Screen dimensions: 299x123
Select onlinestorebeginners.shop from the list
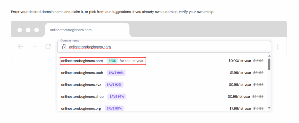(x=83, y=96)
